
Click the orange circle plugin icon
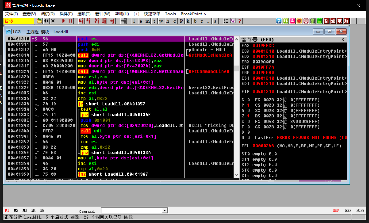(299, 21)
